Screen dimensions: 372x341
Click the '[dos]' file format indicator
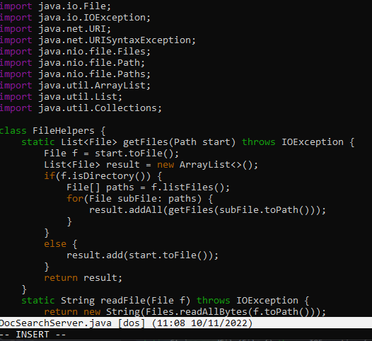132,323
